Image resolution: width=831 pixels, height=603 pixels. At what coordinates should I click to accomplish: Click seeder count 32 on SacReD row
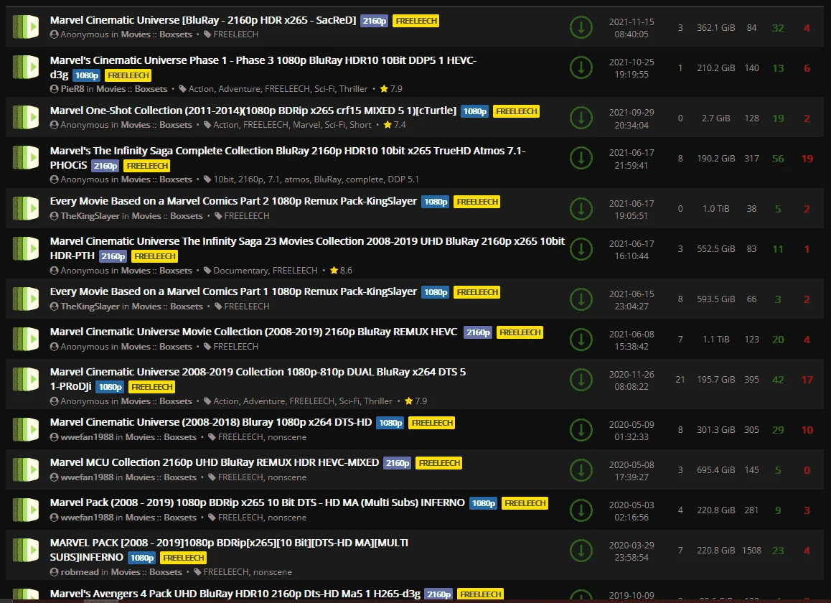click(x=778, y=28)
